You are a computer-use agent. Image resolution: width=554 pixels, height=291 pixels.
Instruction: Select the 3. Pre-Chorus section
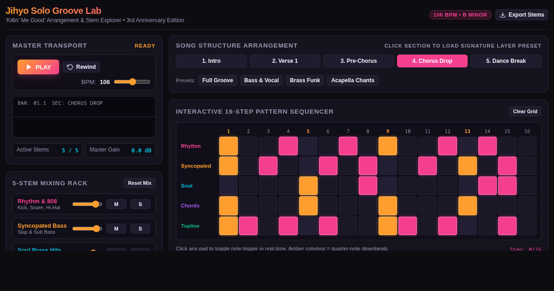click(x=359, y=61)
